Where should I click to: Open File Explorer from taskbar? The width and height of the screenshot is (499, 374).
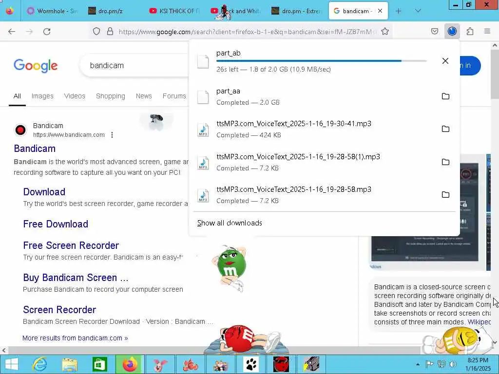coord(70,364)
